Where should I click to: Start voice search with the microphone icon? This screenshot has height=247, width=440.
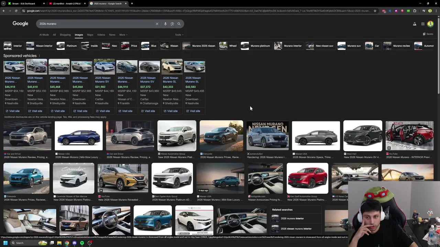coord(165,24)
